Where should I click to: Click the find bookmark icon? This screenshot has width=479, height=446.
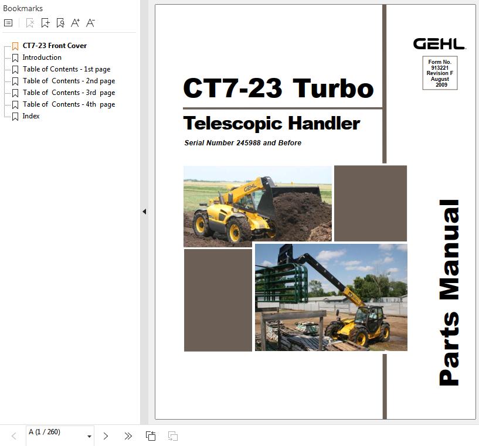point(60,23)
